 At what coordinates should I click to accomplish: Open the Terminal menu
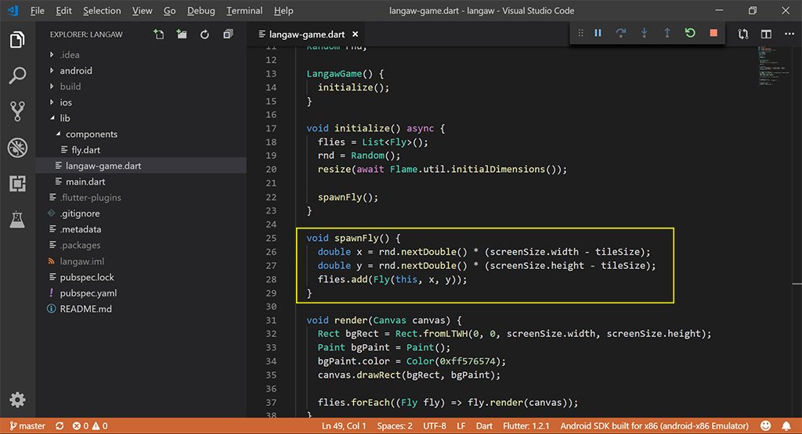click(x=244, y=11)
